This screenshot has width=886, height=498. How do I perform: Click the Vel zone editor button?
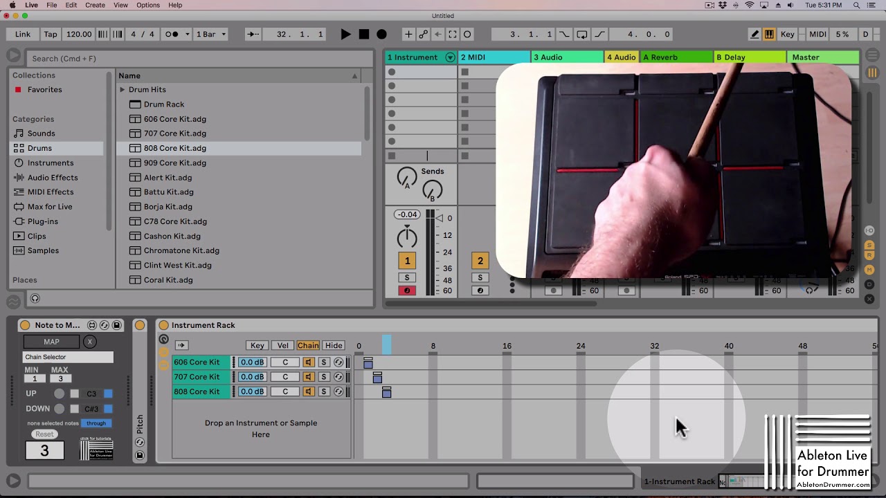(282, 345)
